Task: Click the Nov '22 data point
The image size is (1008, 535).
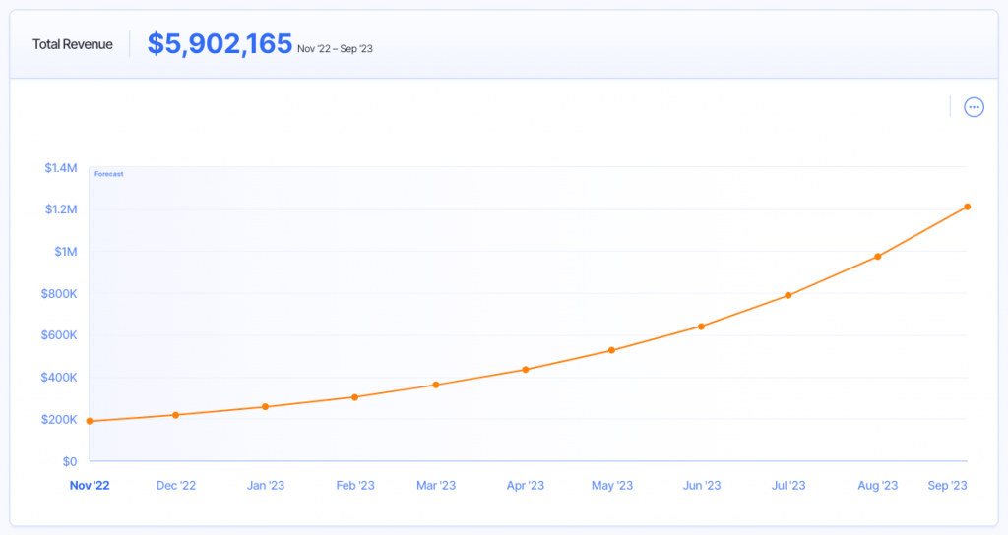Action: pyautogui.click(x=90, y=421)
